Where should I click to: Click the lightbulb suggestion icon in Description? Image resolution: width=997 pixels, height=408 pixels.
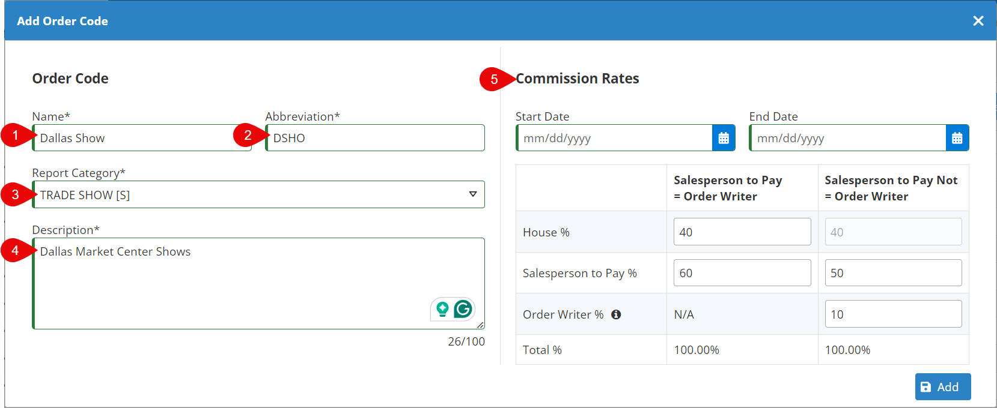point(443,309)
